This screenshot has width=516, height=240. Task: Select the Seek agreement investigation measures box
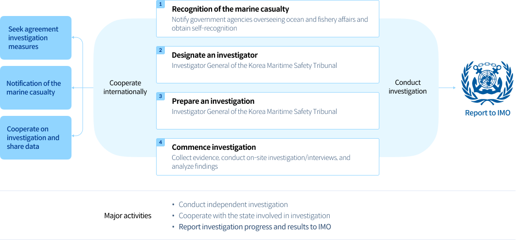point(36,38)
